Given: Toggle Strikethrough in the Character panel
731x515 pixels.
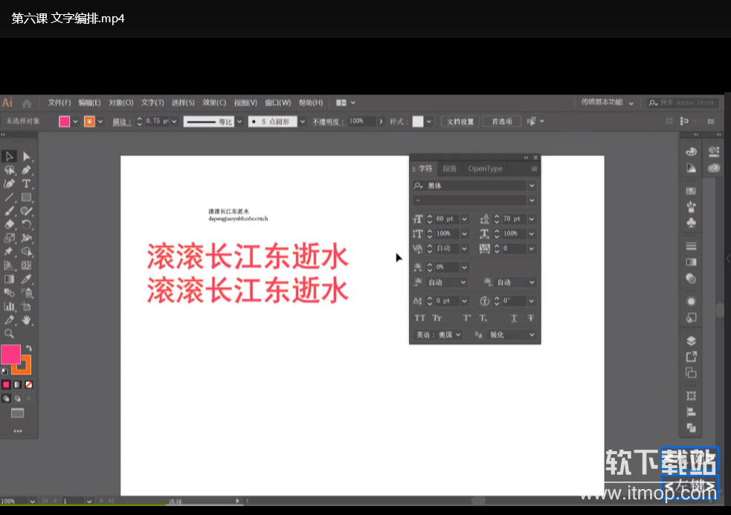Looking at the screenshot, I should [531, 318].
